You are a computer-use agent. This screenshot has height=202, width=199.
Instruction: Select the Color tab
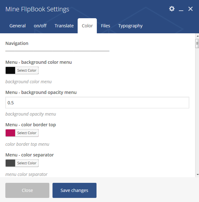click(87, 26)
